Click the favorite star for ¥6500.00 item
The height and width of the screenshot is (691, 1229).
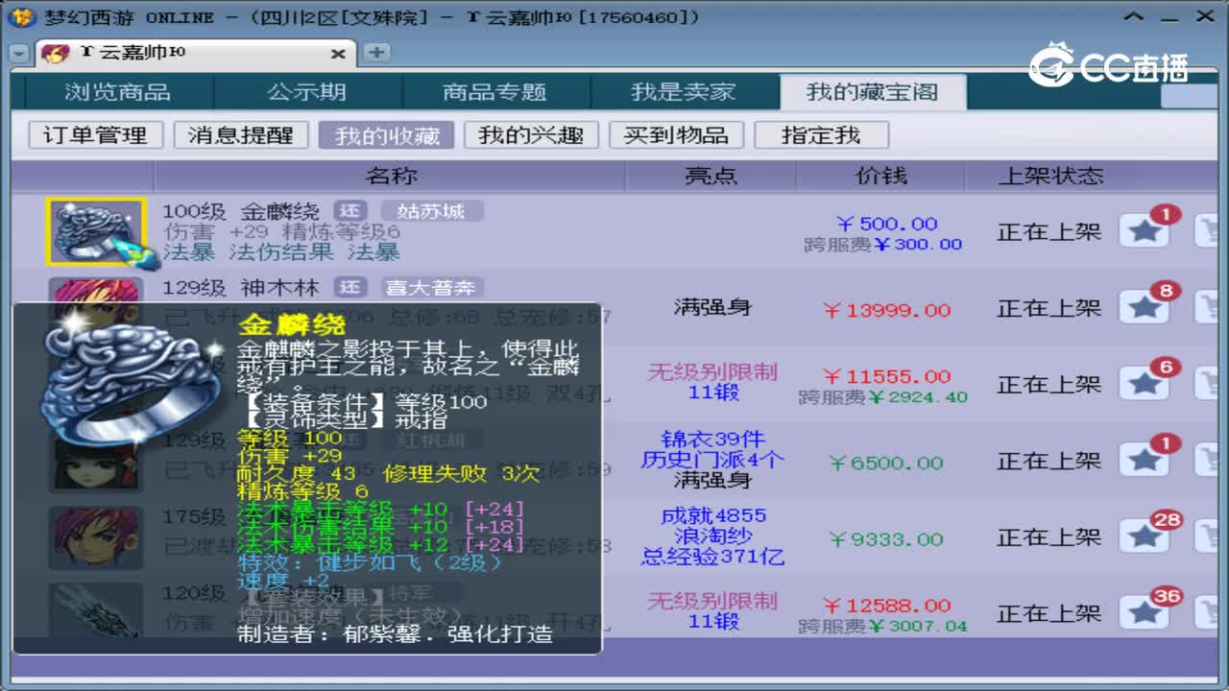(x=1145, y=461)
